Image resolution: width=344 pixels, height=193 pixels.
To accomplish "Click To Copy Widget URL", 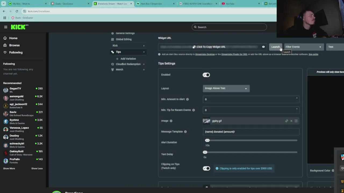I will 211,47.
